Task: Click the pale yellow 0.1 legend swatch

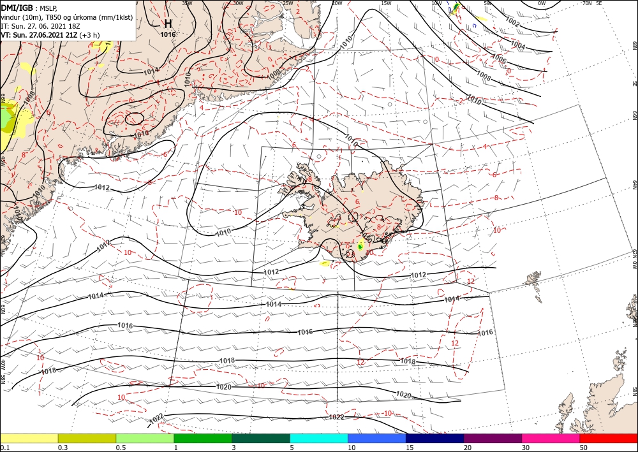Action: tap(29, 438)
